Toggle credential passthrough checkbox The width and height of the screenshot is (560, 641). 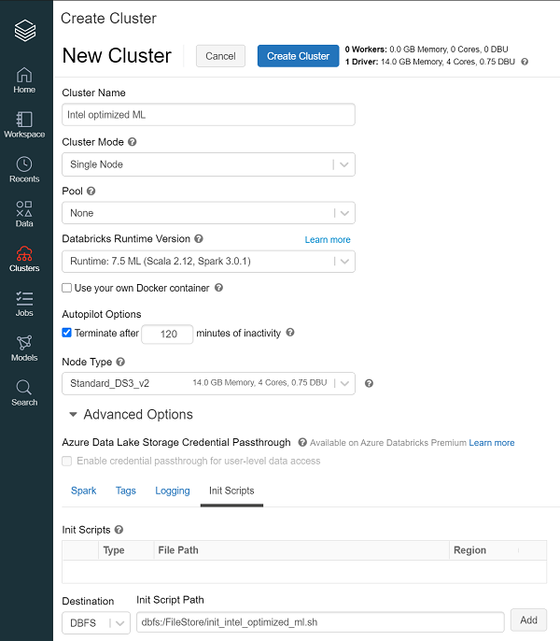pos(67,461)
